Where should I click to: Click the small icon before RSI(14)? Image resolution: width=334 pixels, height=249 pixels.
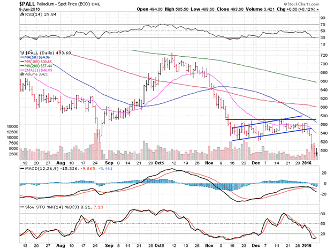point(22,14)
